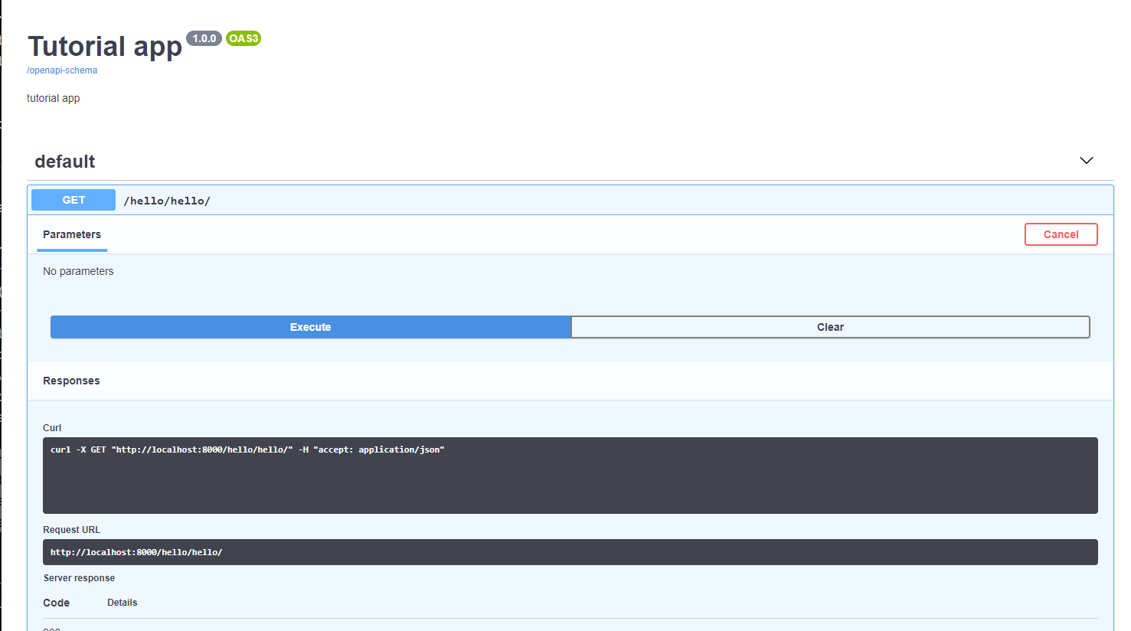The image size is (1131, 631).
Task: Collapse the default section chevron
Action: pyautogui.click(x=1086, y=161)
